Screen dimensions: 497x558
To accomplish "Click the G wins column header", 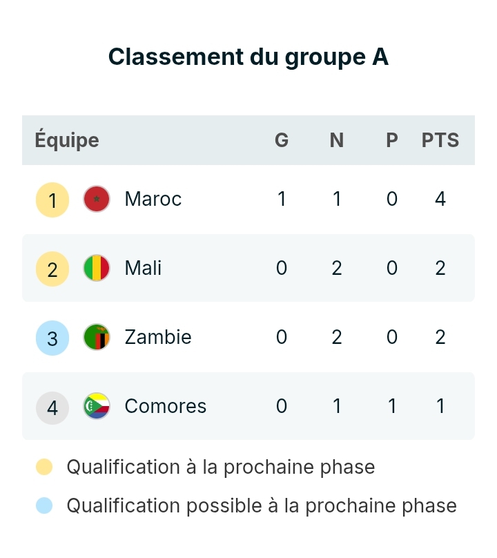I will pyautogui.click(x=282, y=140).
